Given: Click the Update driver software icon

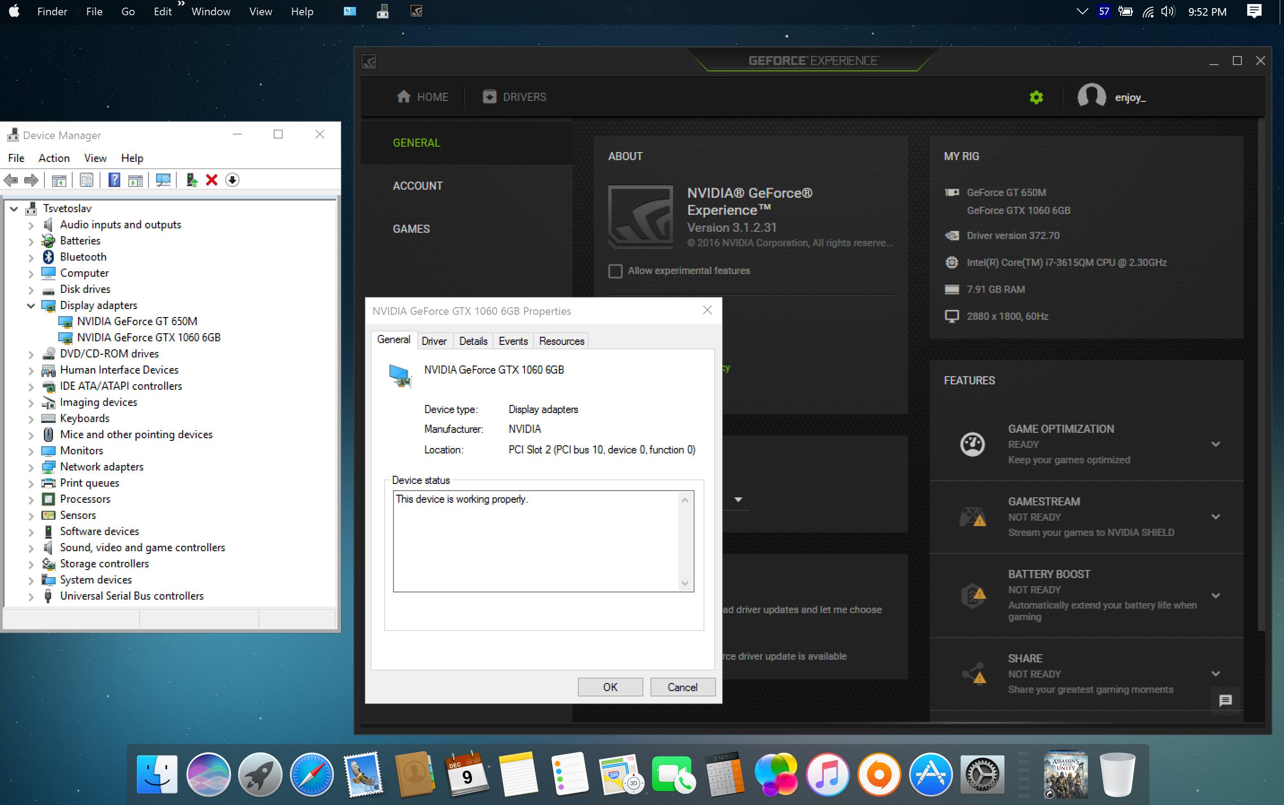Looking at the screenshot, I should point(192,180).
